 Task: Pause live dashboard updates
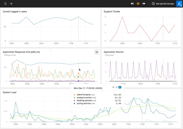pos(138,4)
